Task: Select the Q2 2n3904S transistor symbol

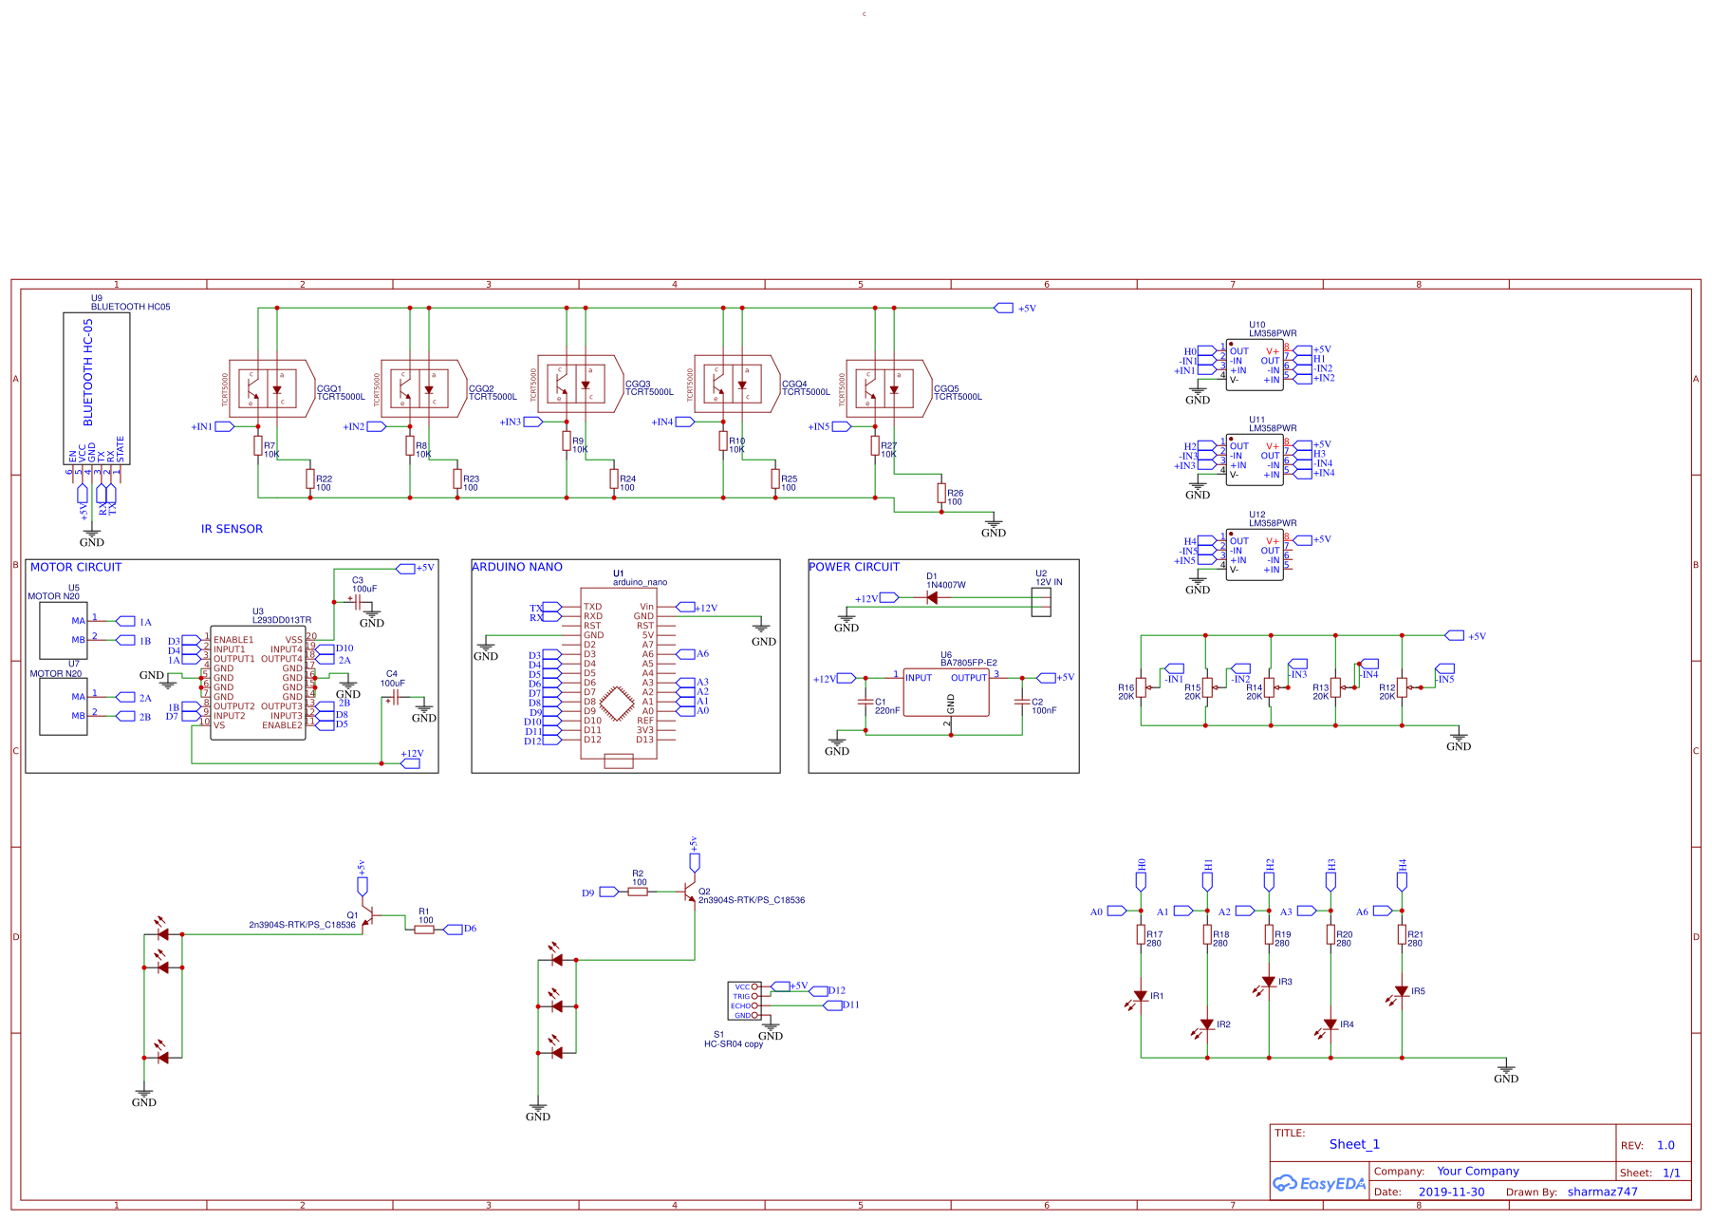Action: point(687,892)
